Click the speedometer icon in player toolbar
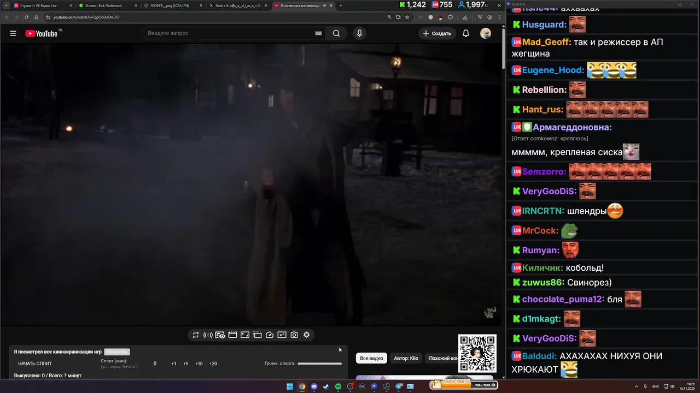The image size is (700, 393). point(270,335)
